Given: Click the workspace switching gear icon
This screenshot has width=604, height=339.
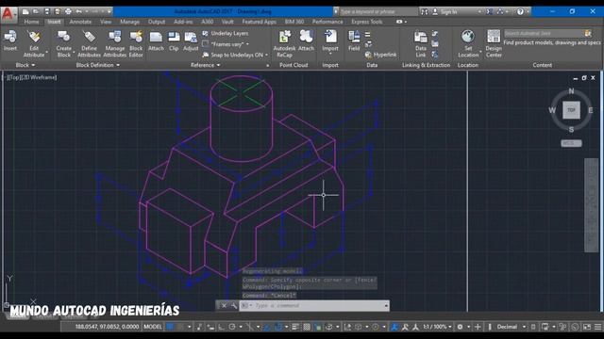Looking at the screenshot, I should pos(460,327).
